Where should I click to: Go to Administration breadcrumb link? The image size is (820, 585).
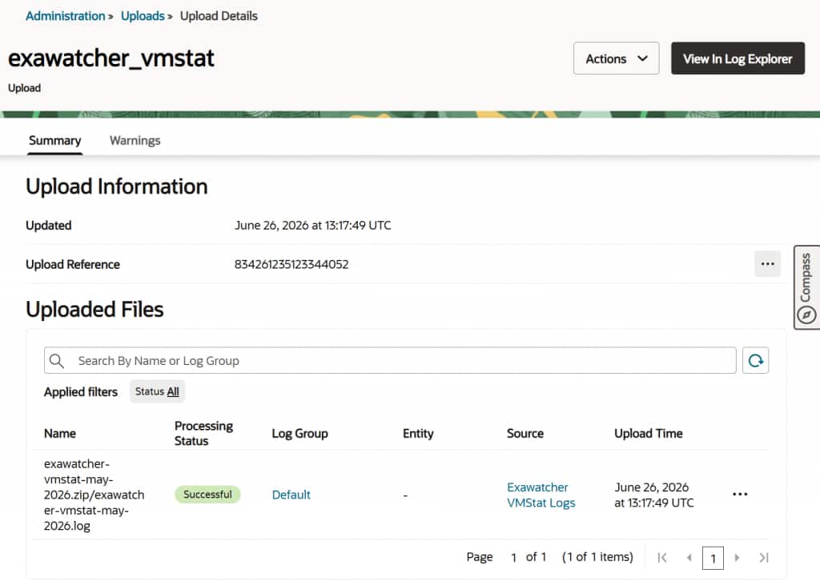coord(66,16)
